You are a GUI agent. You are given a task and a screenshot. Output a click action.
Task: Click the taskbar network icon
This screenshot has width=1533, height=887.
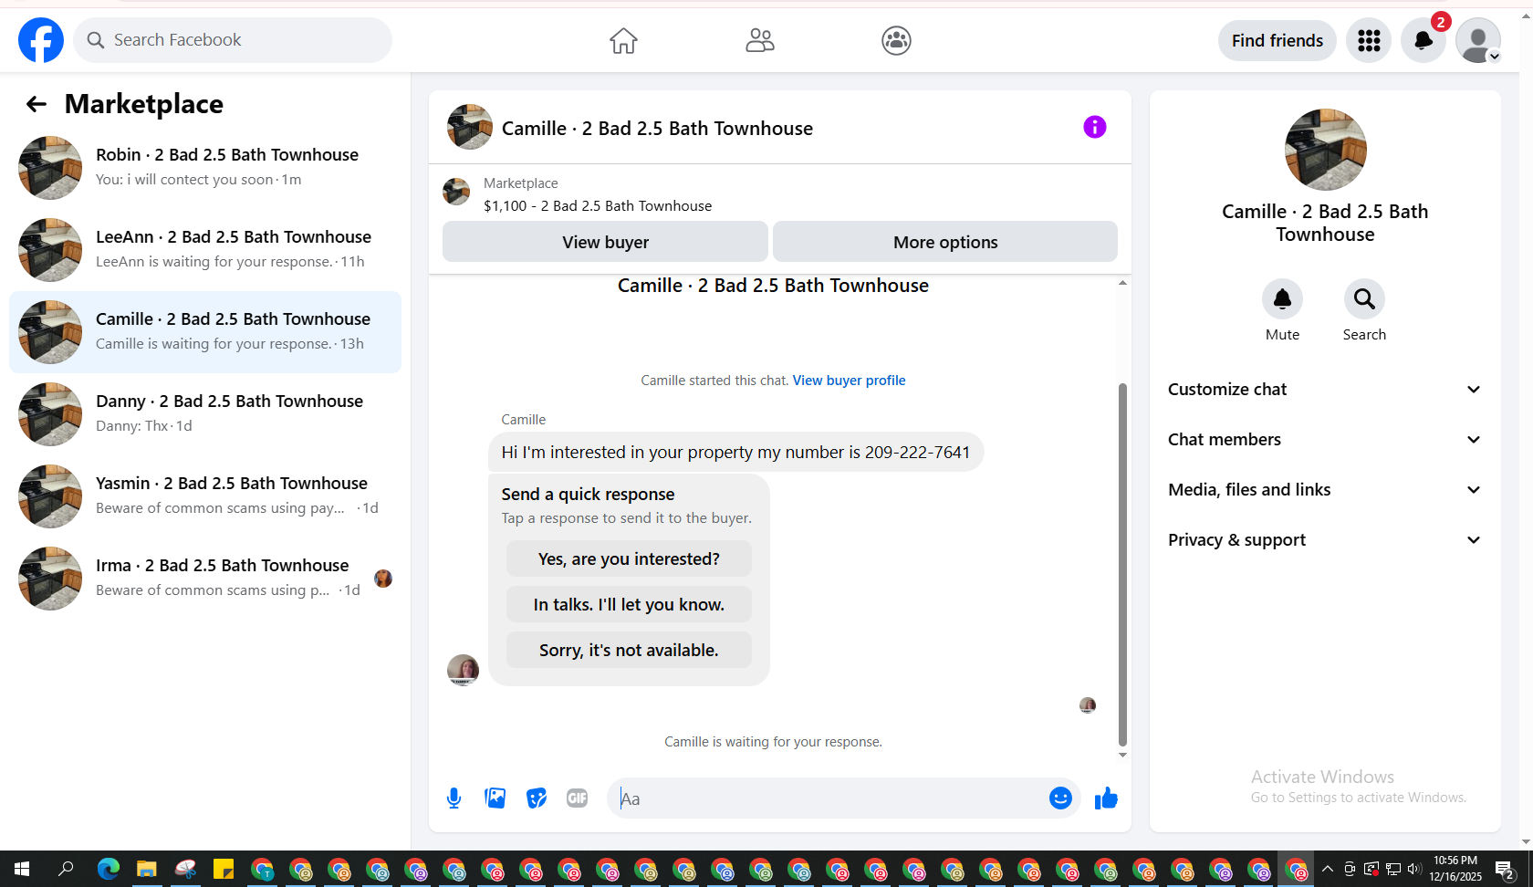[1393, 869]
